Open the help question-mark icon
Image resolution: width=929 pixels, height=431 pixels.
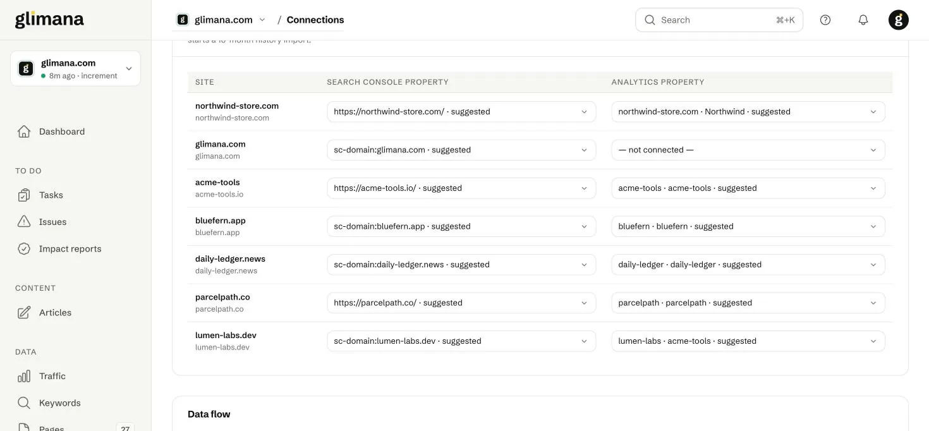tap(825, 20)
